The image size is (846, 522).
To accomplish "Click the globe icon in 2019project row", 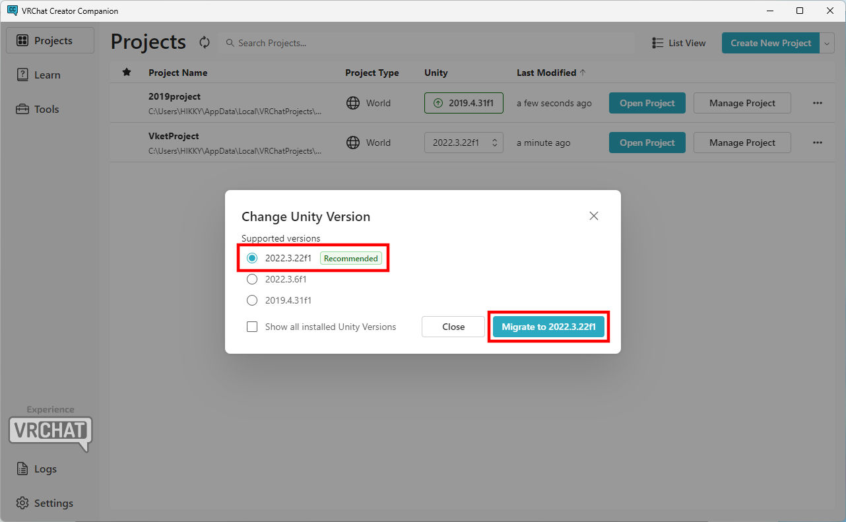I will tap(353, 103).
